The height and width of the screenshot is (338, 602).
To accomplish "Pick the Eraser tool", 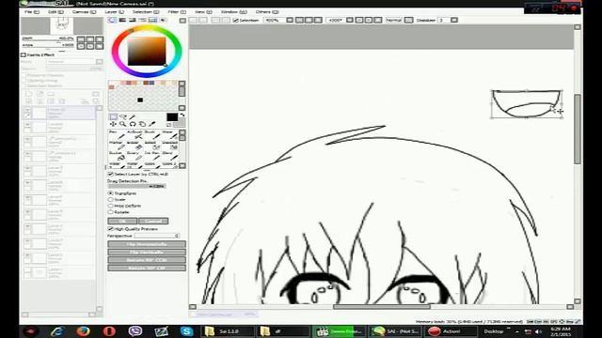I will 135,146.
